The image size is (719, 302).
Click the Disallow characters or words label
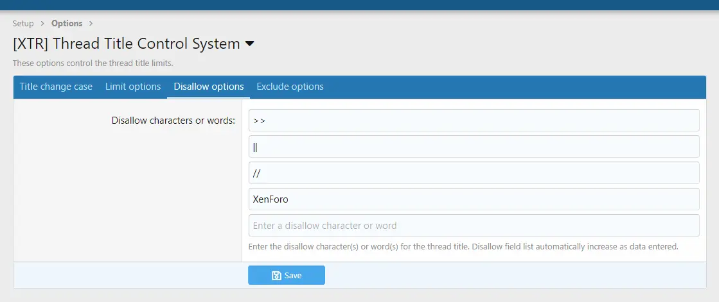[x=173, y=121]
